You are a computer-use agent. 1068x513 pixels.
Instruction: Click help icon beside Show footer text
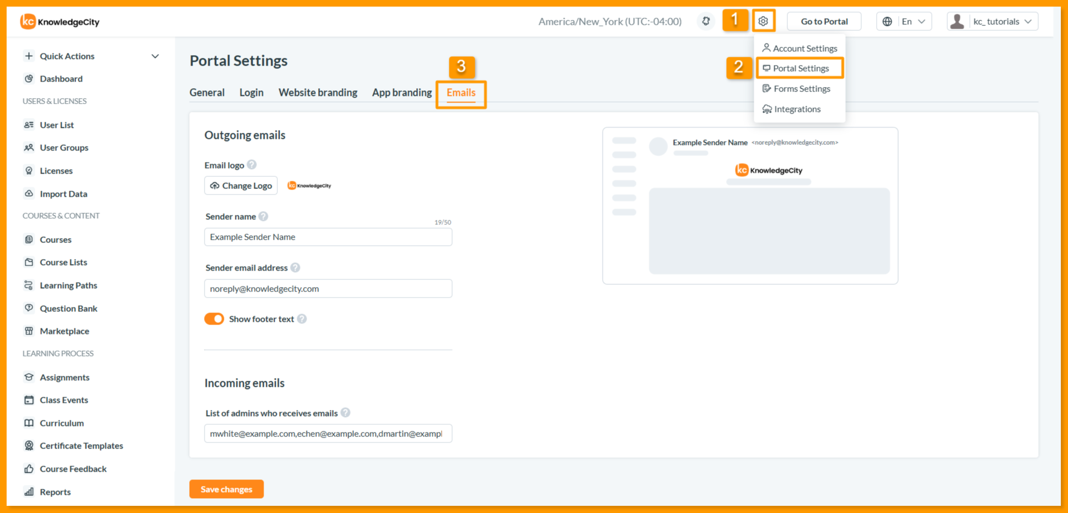(x=302, y=319)
